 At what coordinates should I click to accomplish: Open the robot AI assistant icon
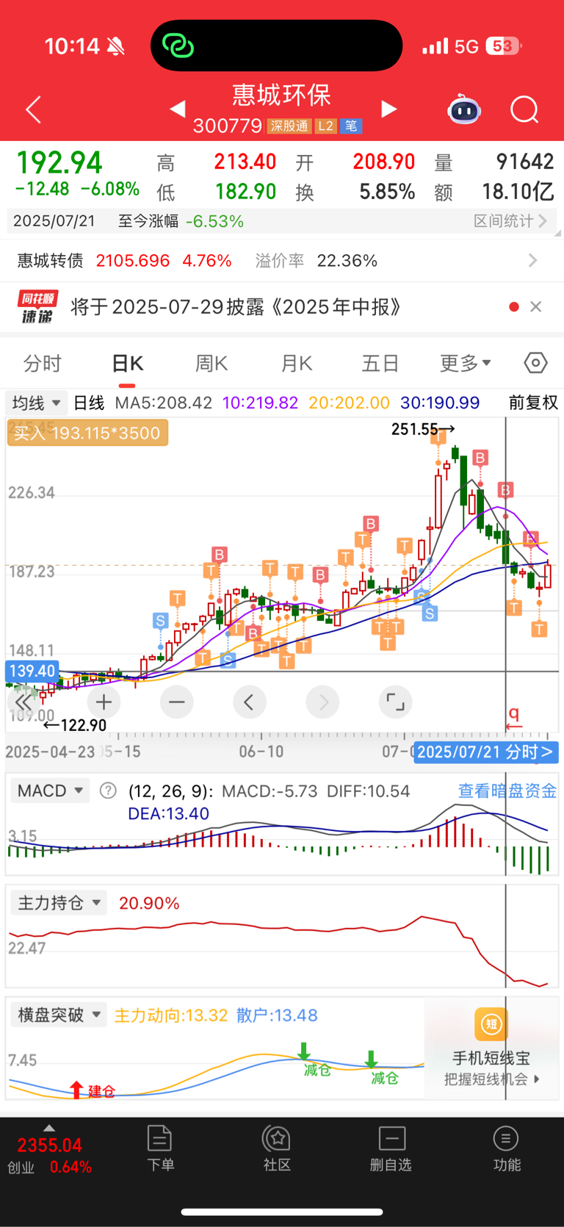[x=464, y=110]
